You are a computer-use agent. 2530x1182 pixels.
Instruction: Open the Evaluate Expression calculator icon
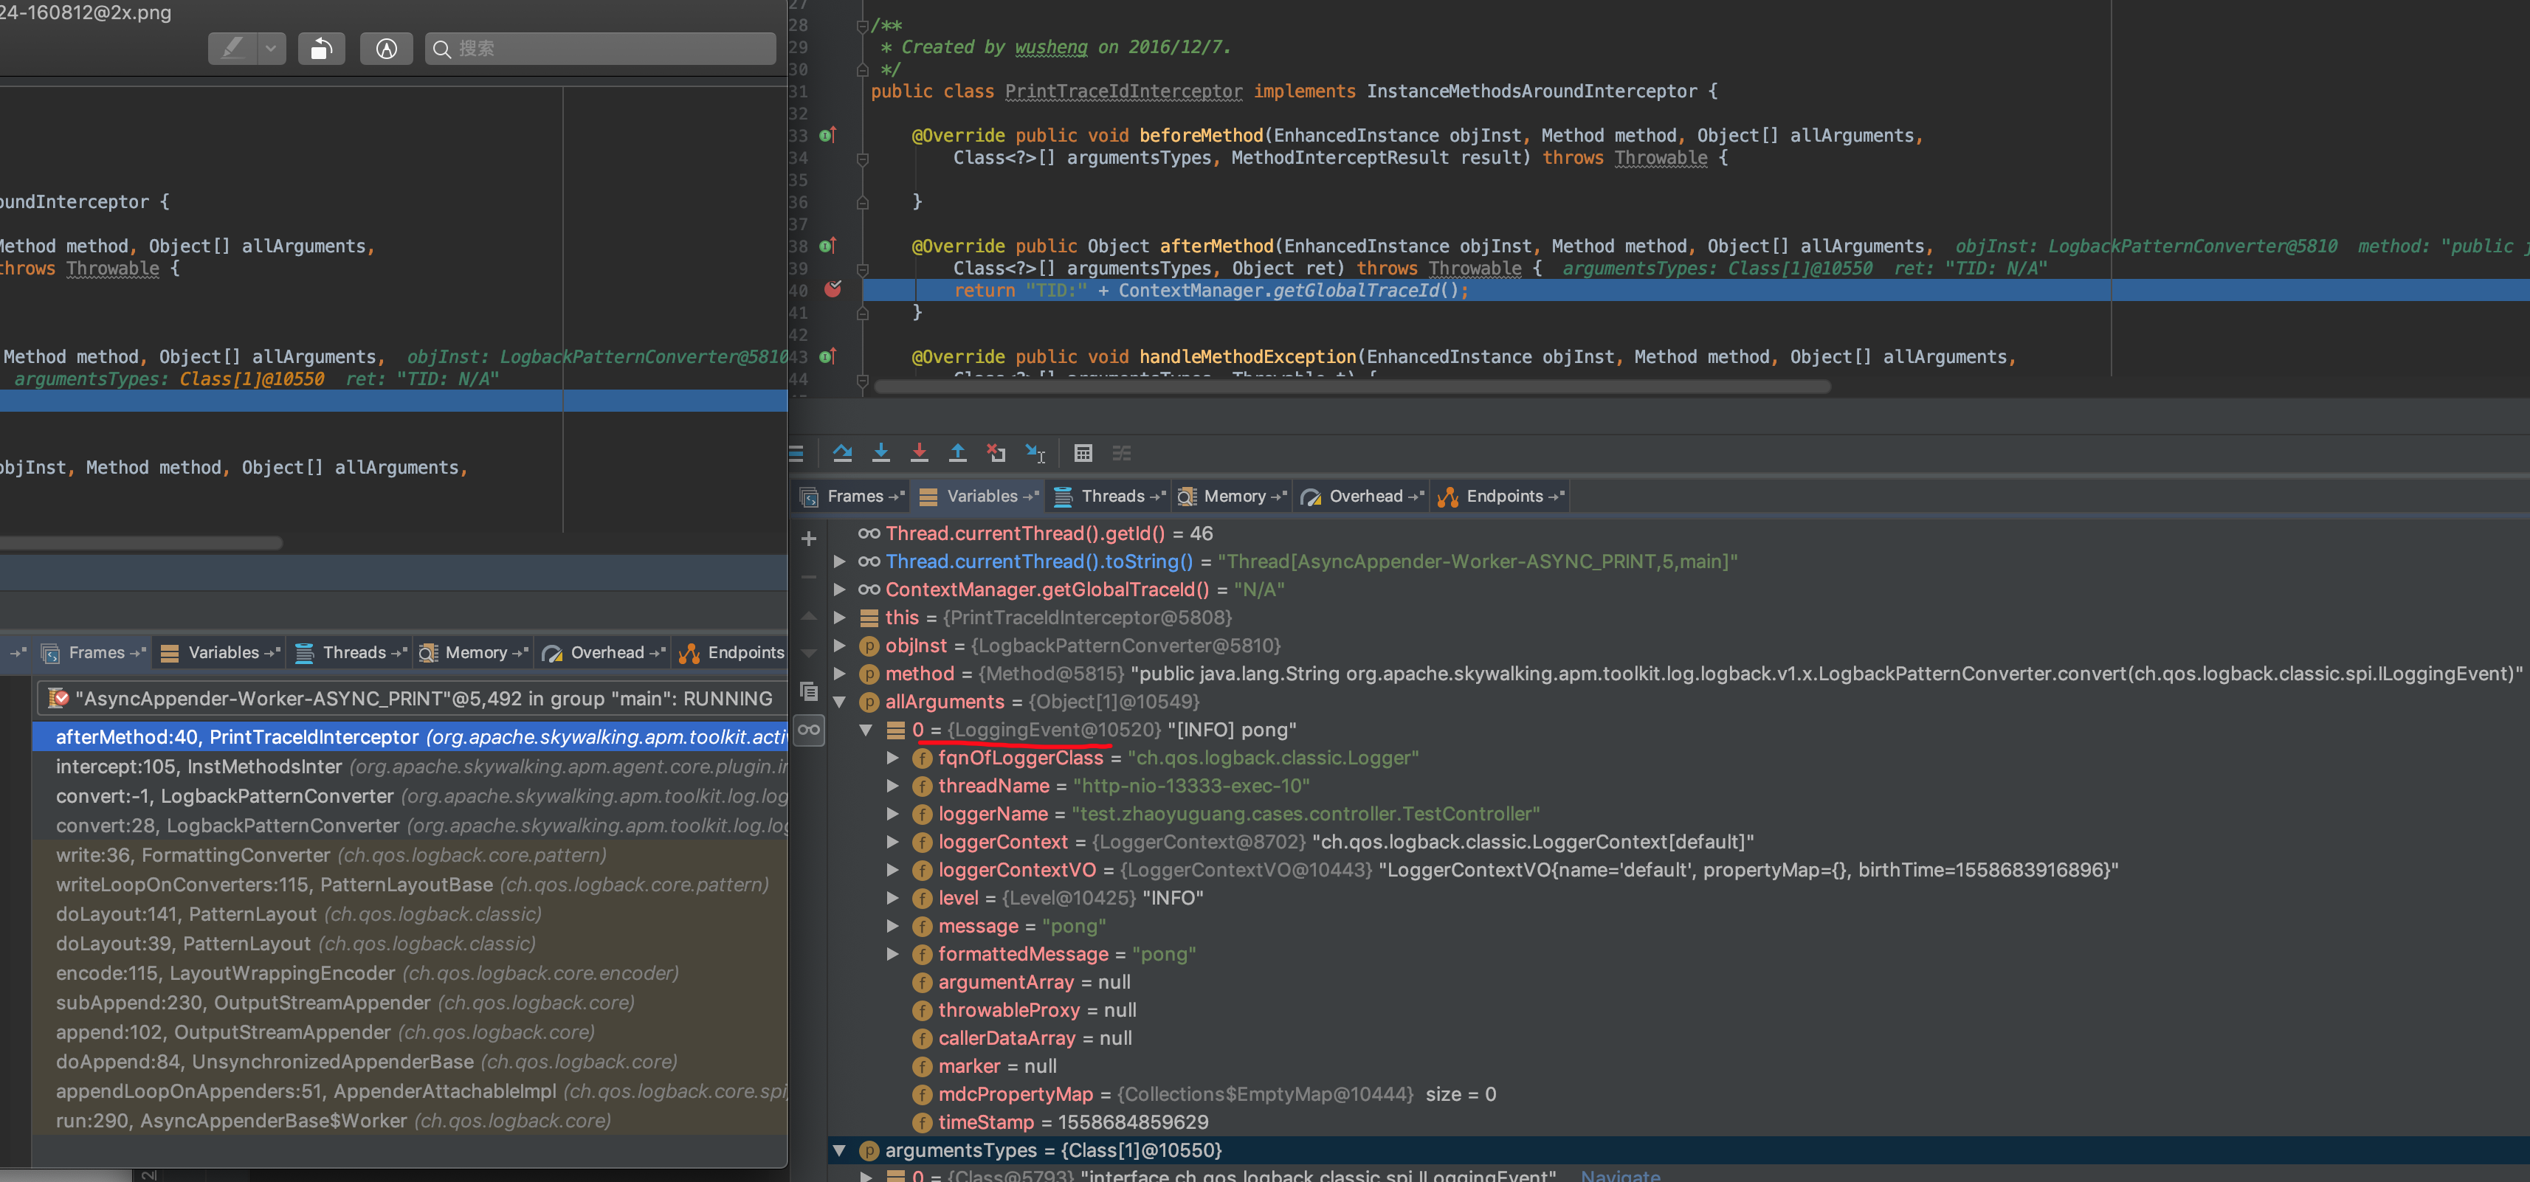pyautogui.click(x=1082, y=452)
